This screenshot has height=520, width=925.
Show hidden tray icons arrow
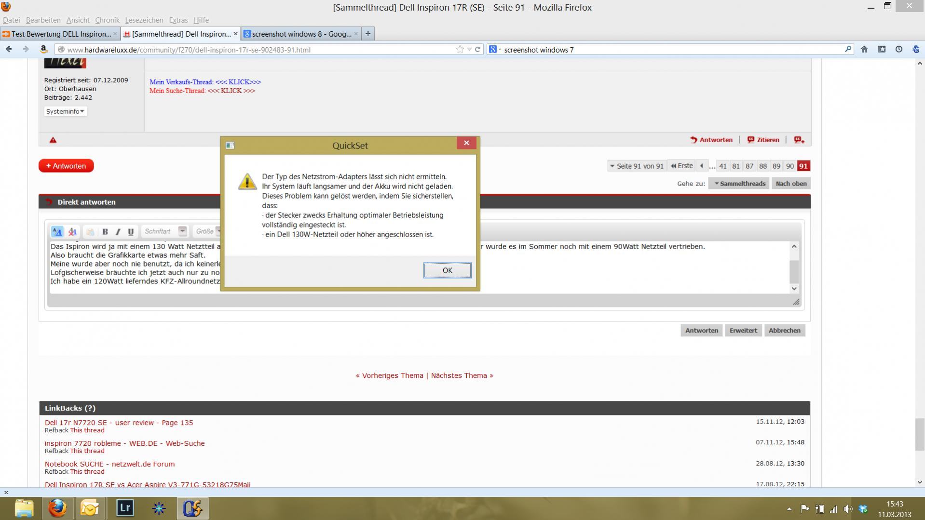pos(789,508)
